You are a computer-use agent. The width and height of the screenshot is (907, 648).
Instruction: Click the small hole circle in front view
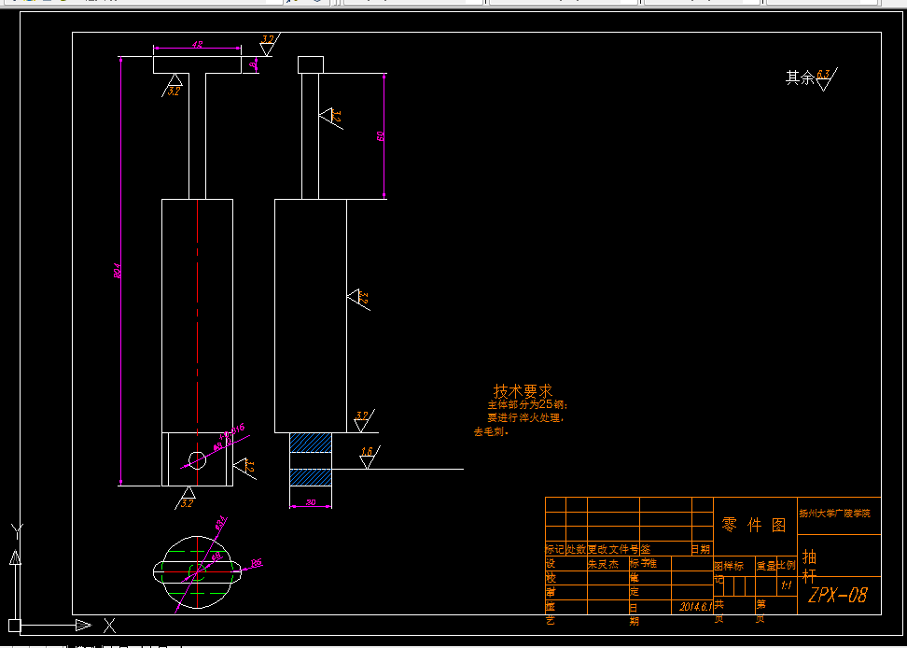point(197,460)
